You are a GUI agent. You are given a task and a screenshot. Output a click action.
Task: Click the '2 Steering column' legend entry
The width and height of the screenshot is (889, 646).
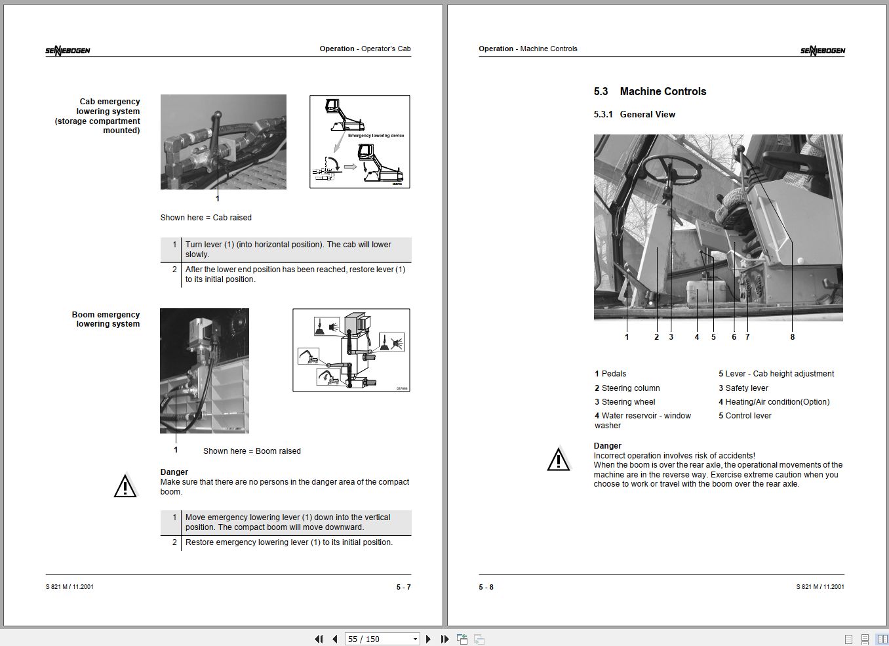coord(627,388)
